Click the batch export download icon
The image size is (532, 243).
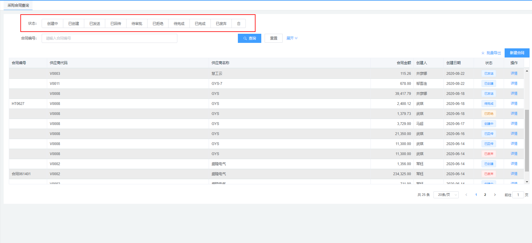[x=483, y=53]
